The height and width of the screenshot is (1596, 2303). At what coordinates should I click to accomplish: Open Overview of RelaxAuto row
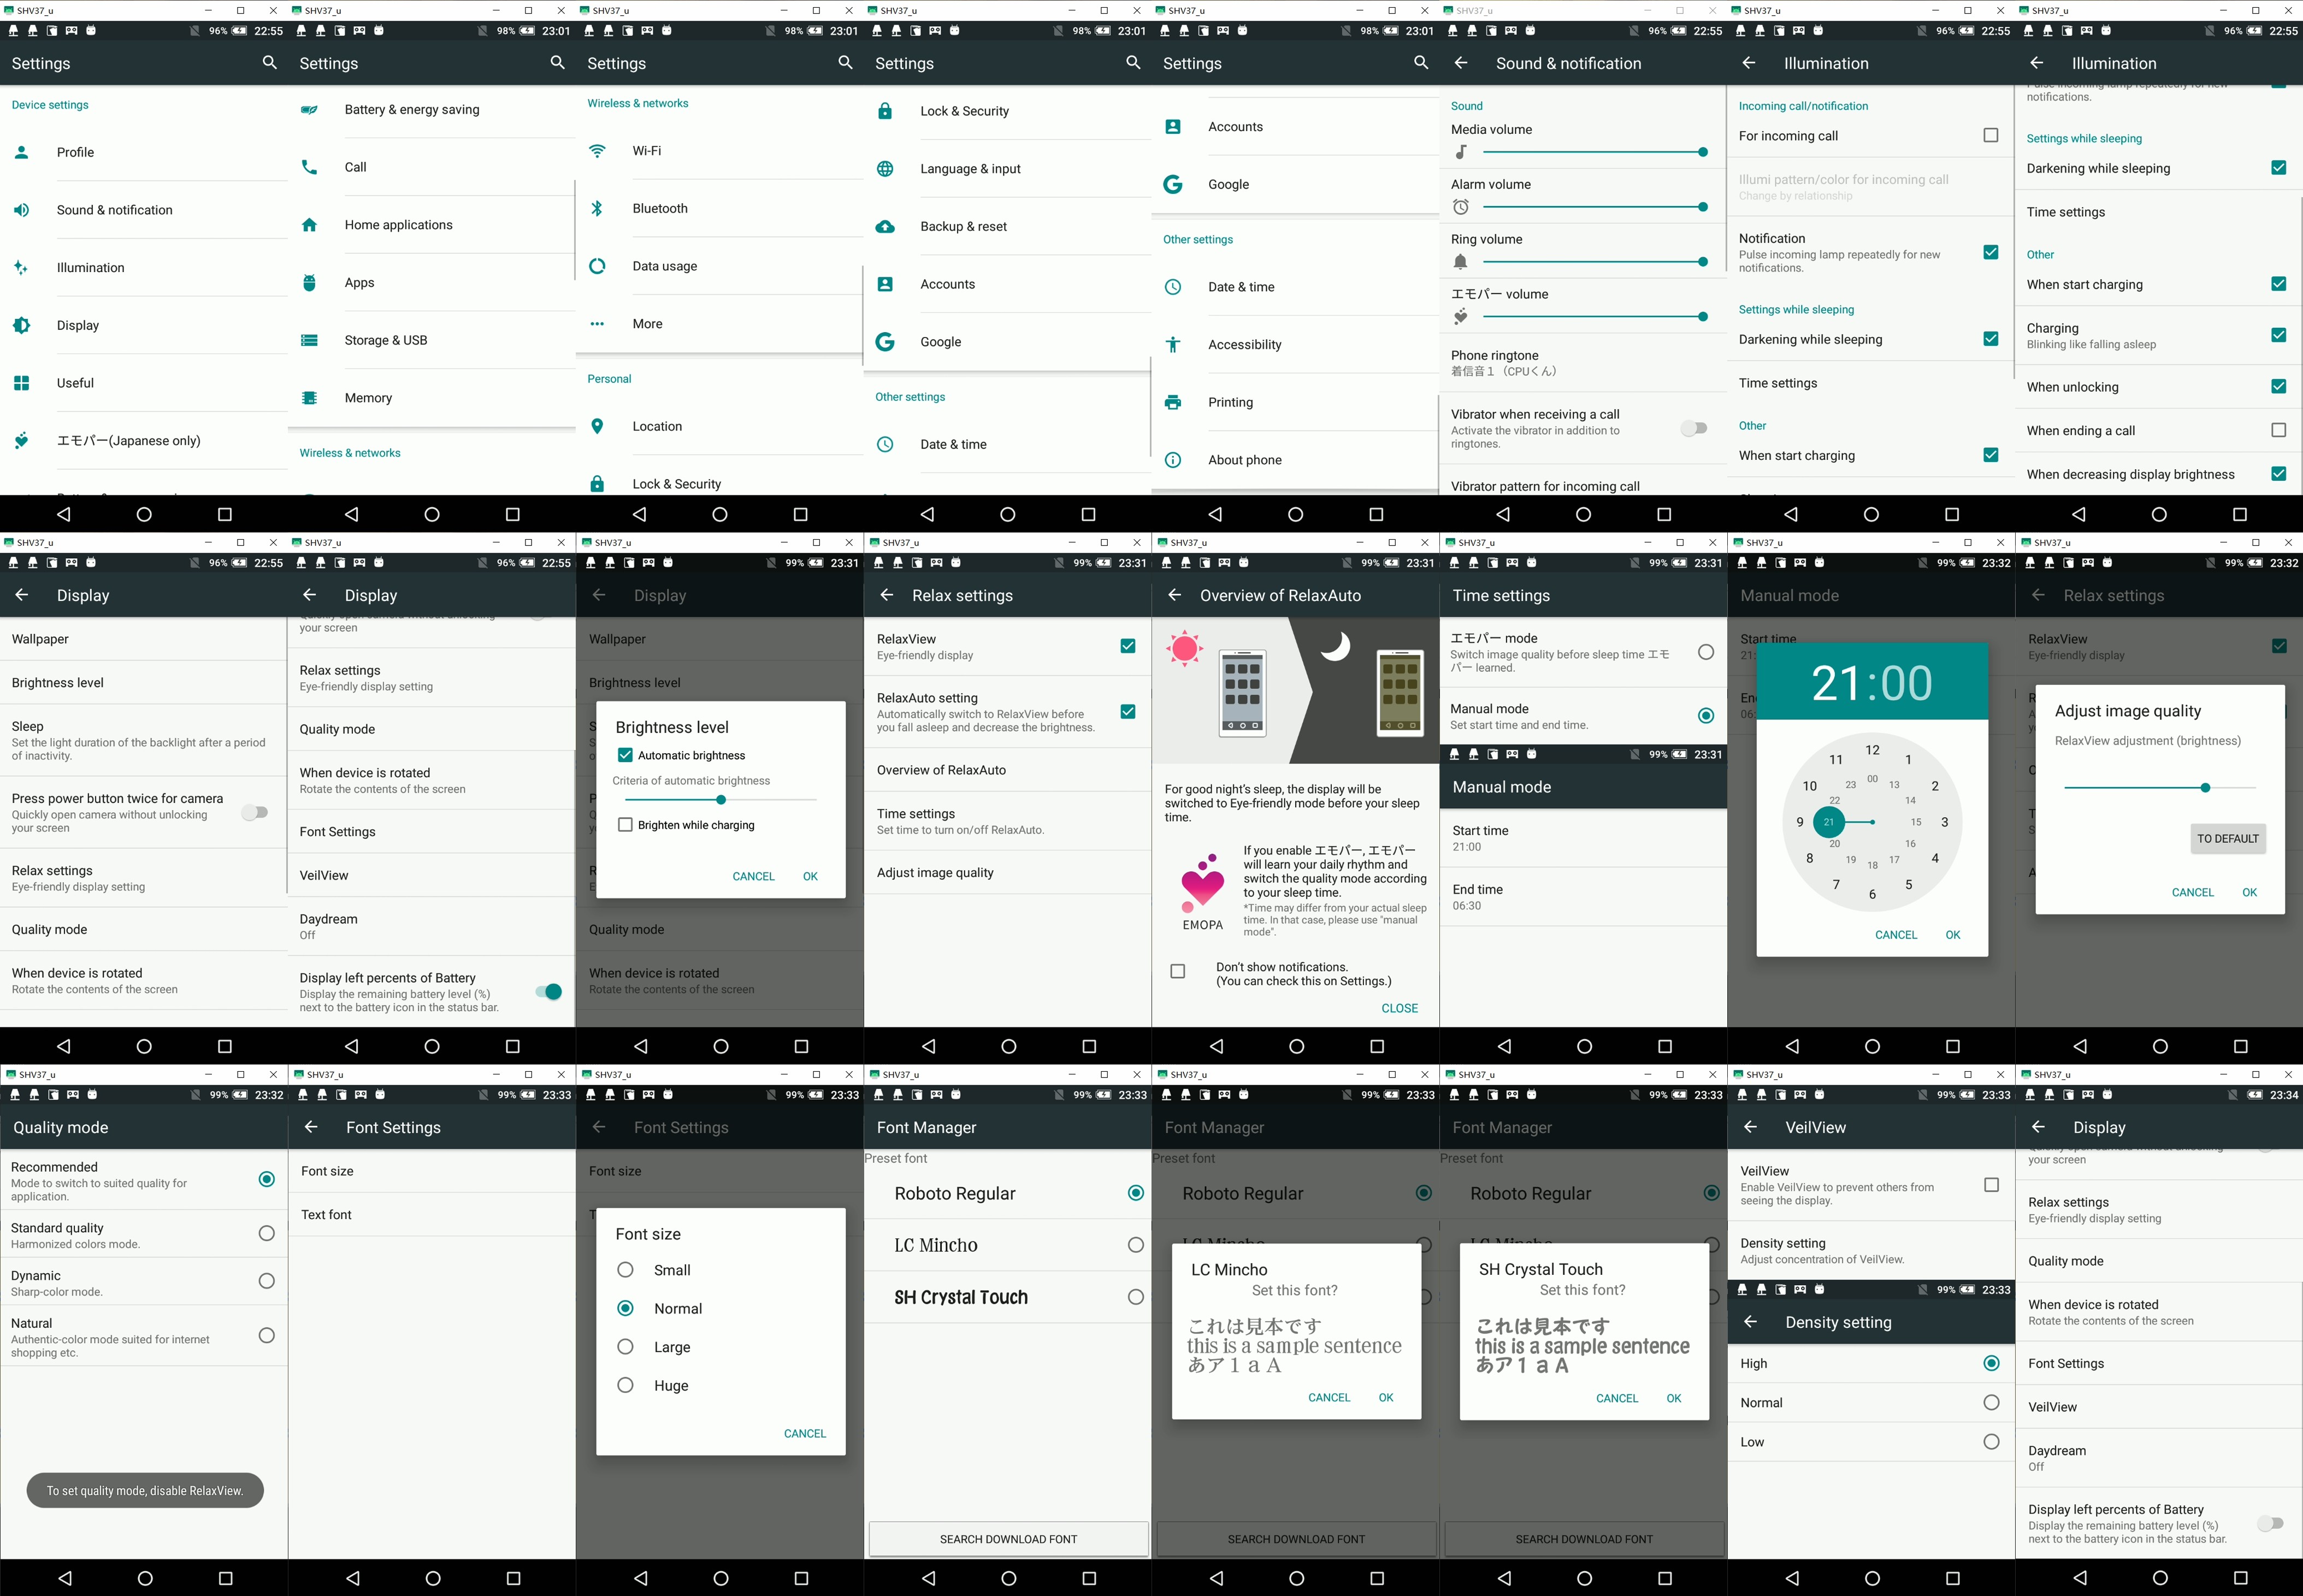[x=1007, y=770]
